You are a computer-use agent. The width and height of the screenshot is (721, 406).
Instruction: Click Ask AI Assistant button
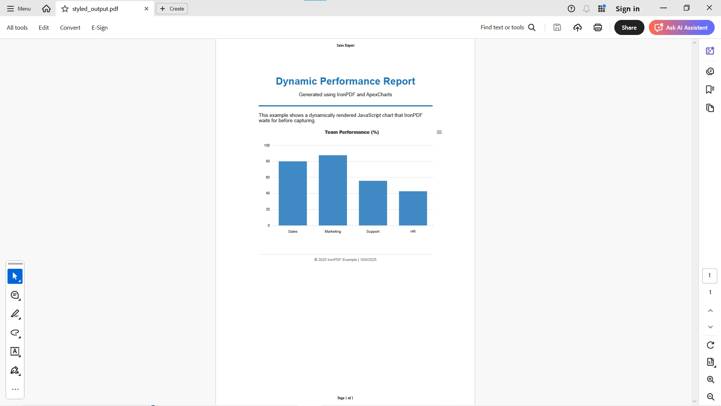coord(682,27)
